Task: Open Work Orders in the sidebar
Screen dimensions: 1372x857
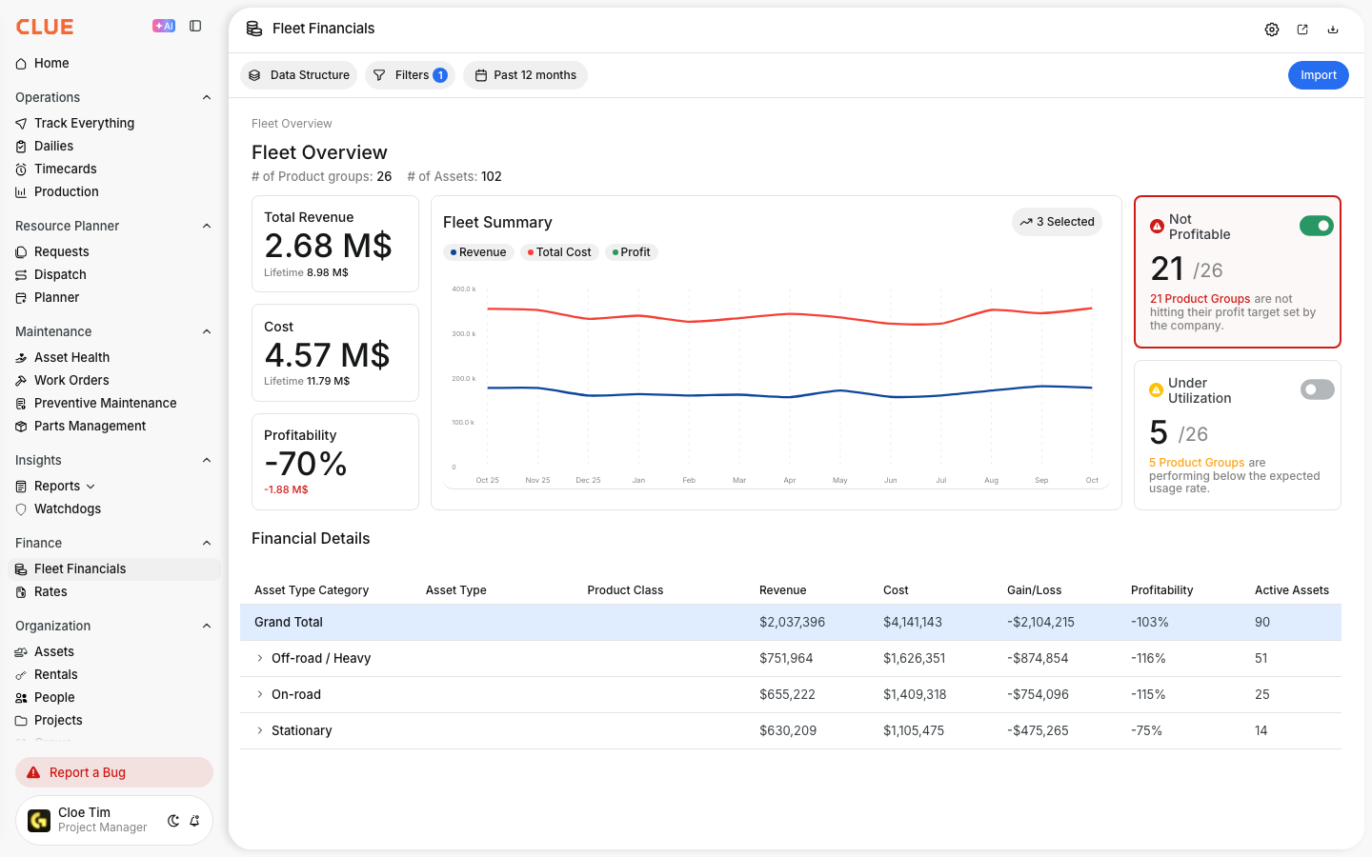Action: pyautogui.click(x=71, y=380)
